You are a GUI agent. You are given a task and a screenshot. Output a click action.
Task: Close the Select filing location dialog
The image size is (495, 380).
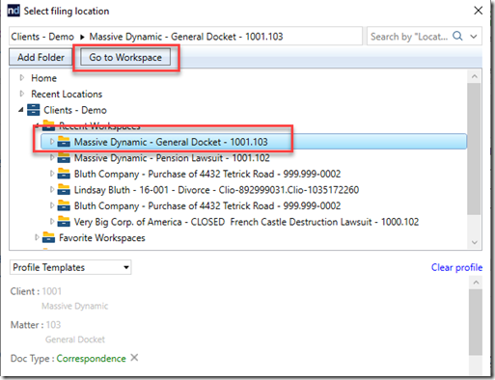pos(478,11)
